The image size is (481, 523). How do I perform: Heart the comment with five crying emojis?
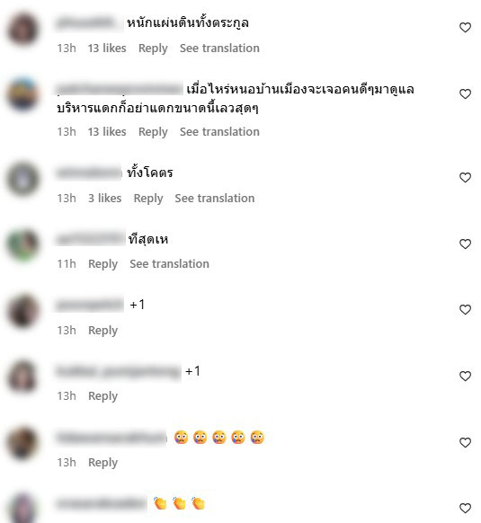(x=465, y=442)
